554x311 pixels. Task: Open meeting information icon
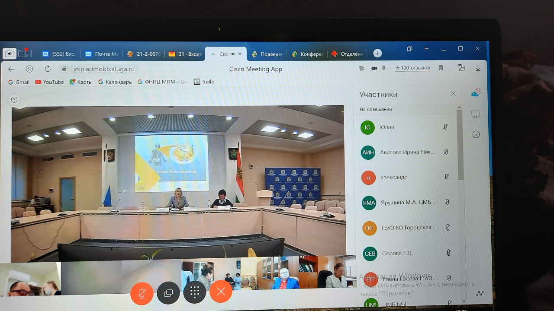tap(476, 134)
